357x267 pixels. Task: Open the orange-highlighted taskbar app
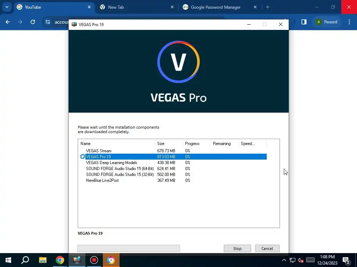click(111, 260)
